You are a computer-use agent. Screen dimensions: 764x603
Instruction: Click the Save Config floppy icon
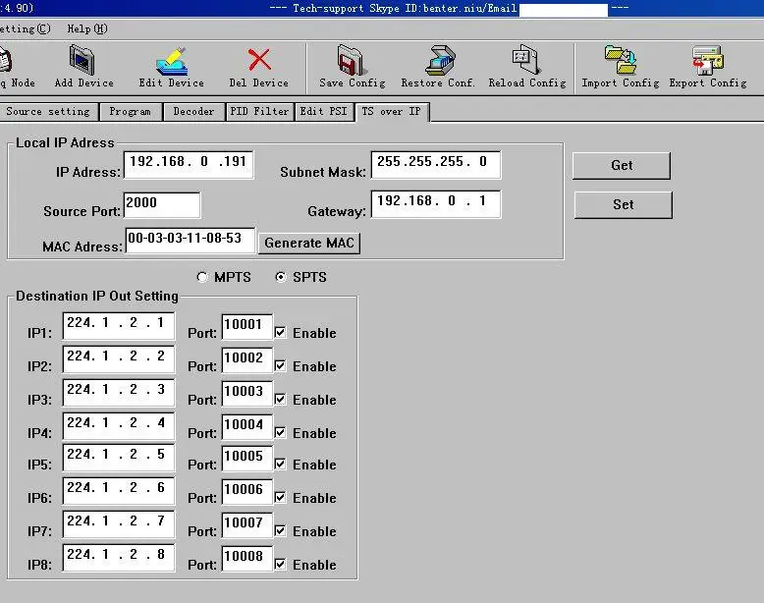coord(352,60)
